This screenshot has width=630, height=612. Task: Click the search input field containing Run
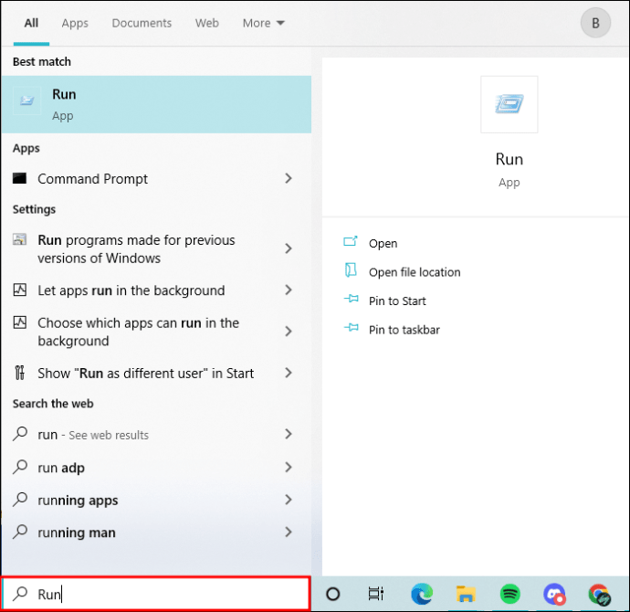tap(156, 594)
